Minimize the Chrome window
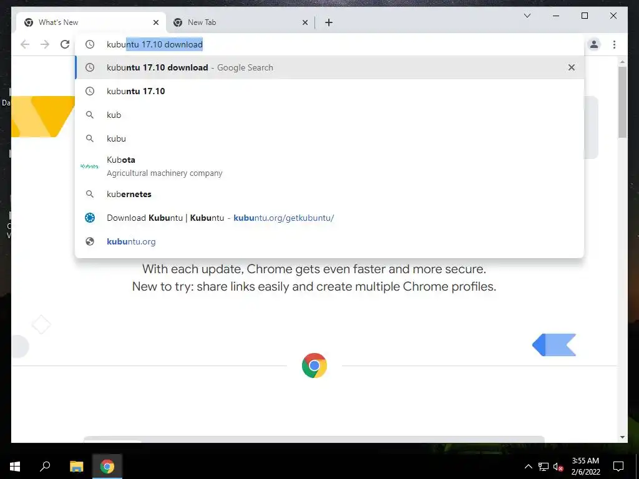Image resolution: width=639 pixels, height=479 pixels. [x=555, y=16]
